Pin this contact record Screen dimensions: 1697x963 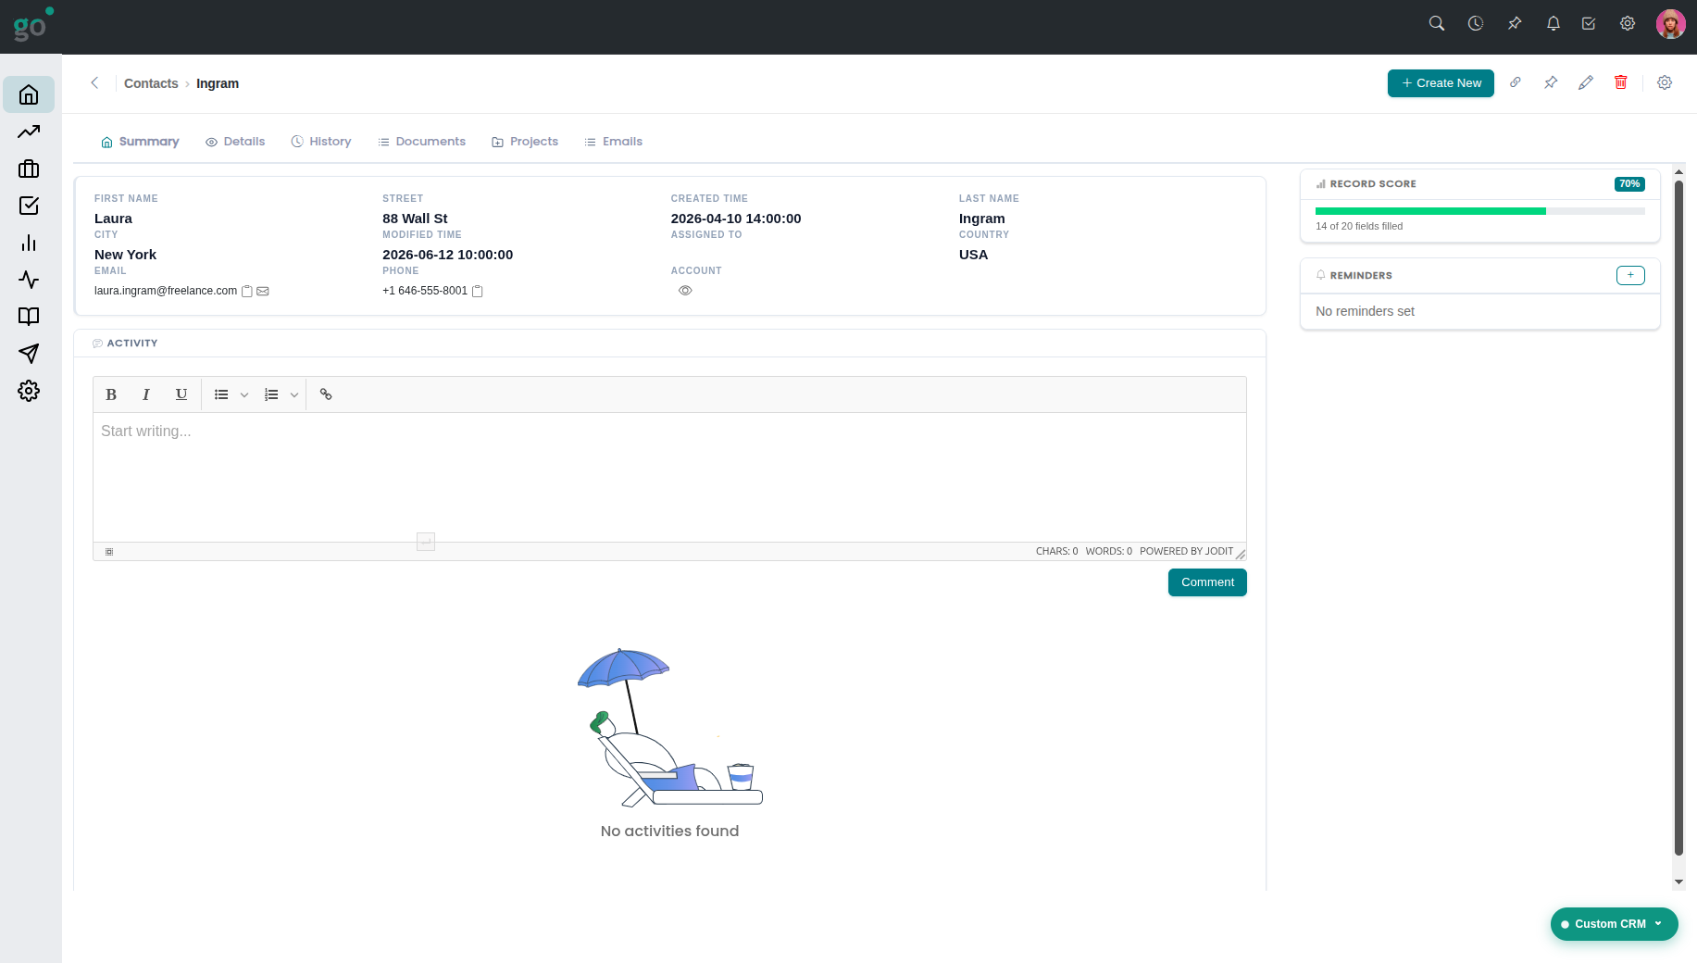(1551, 82)
